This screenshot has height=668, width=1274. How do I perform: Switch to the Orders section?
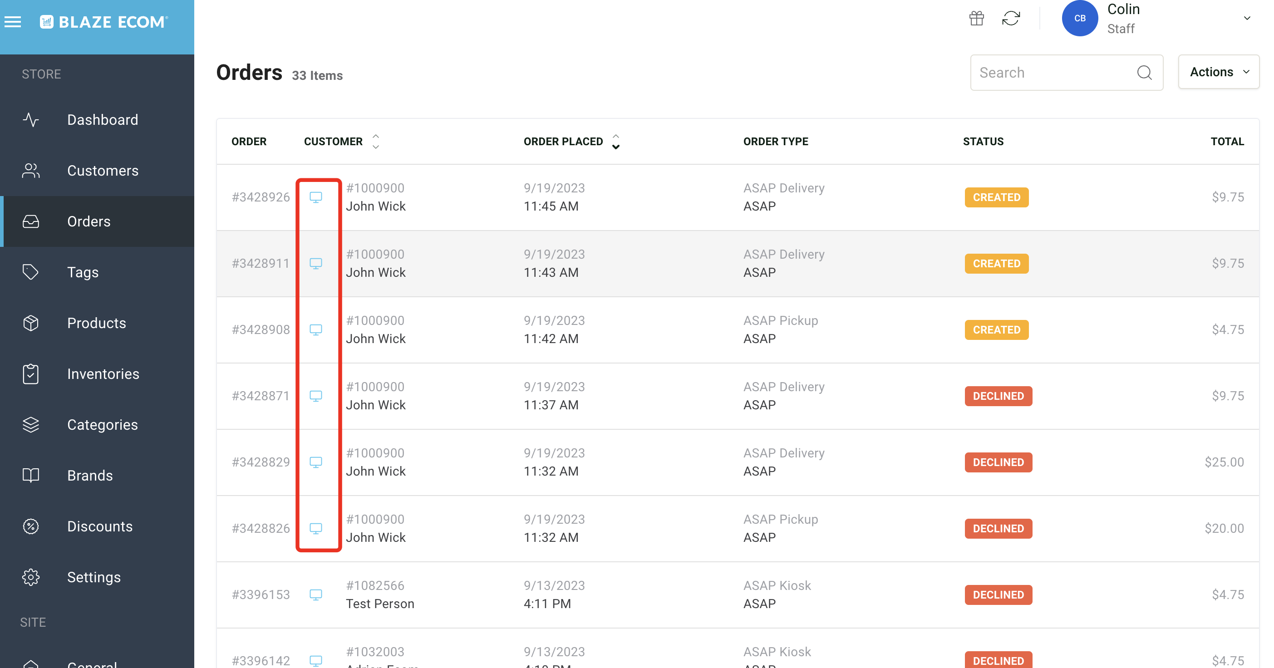89,221
